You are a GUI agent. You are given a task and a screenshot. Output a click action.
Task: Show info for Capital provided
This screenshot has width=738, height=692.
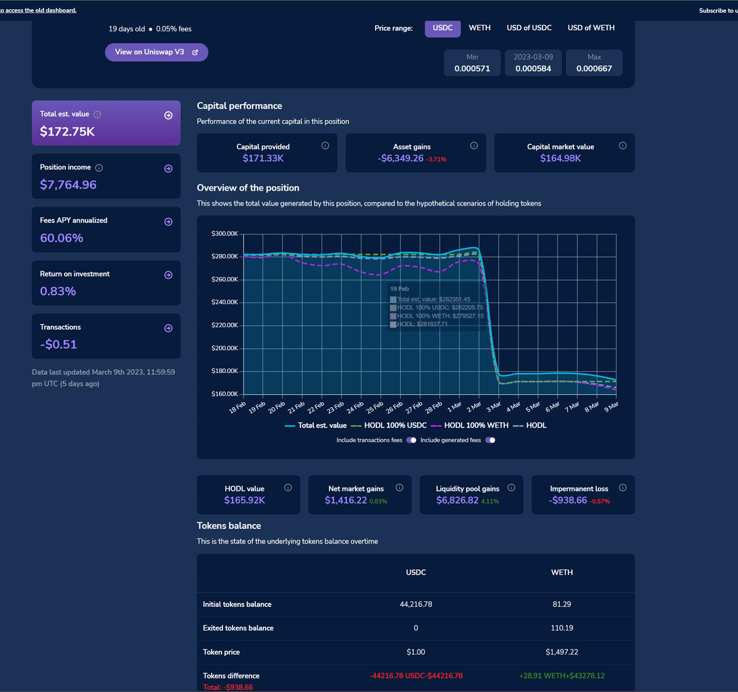325,146
